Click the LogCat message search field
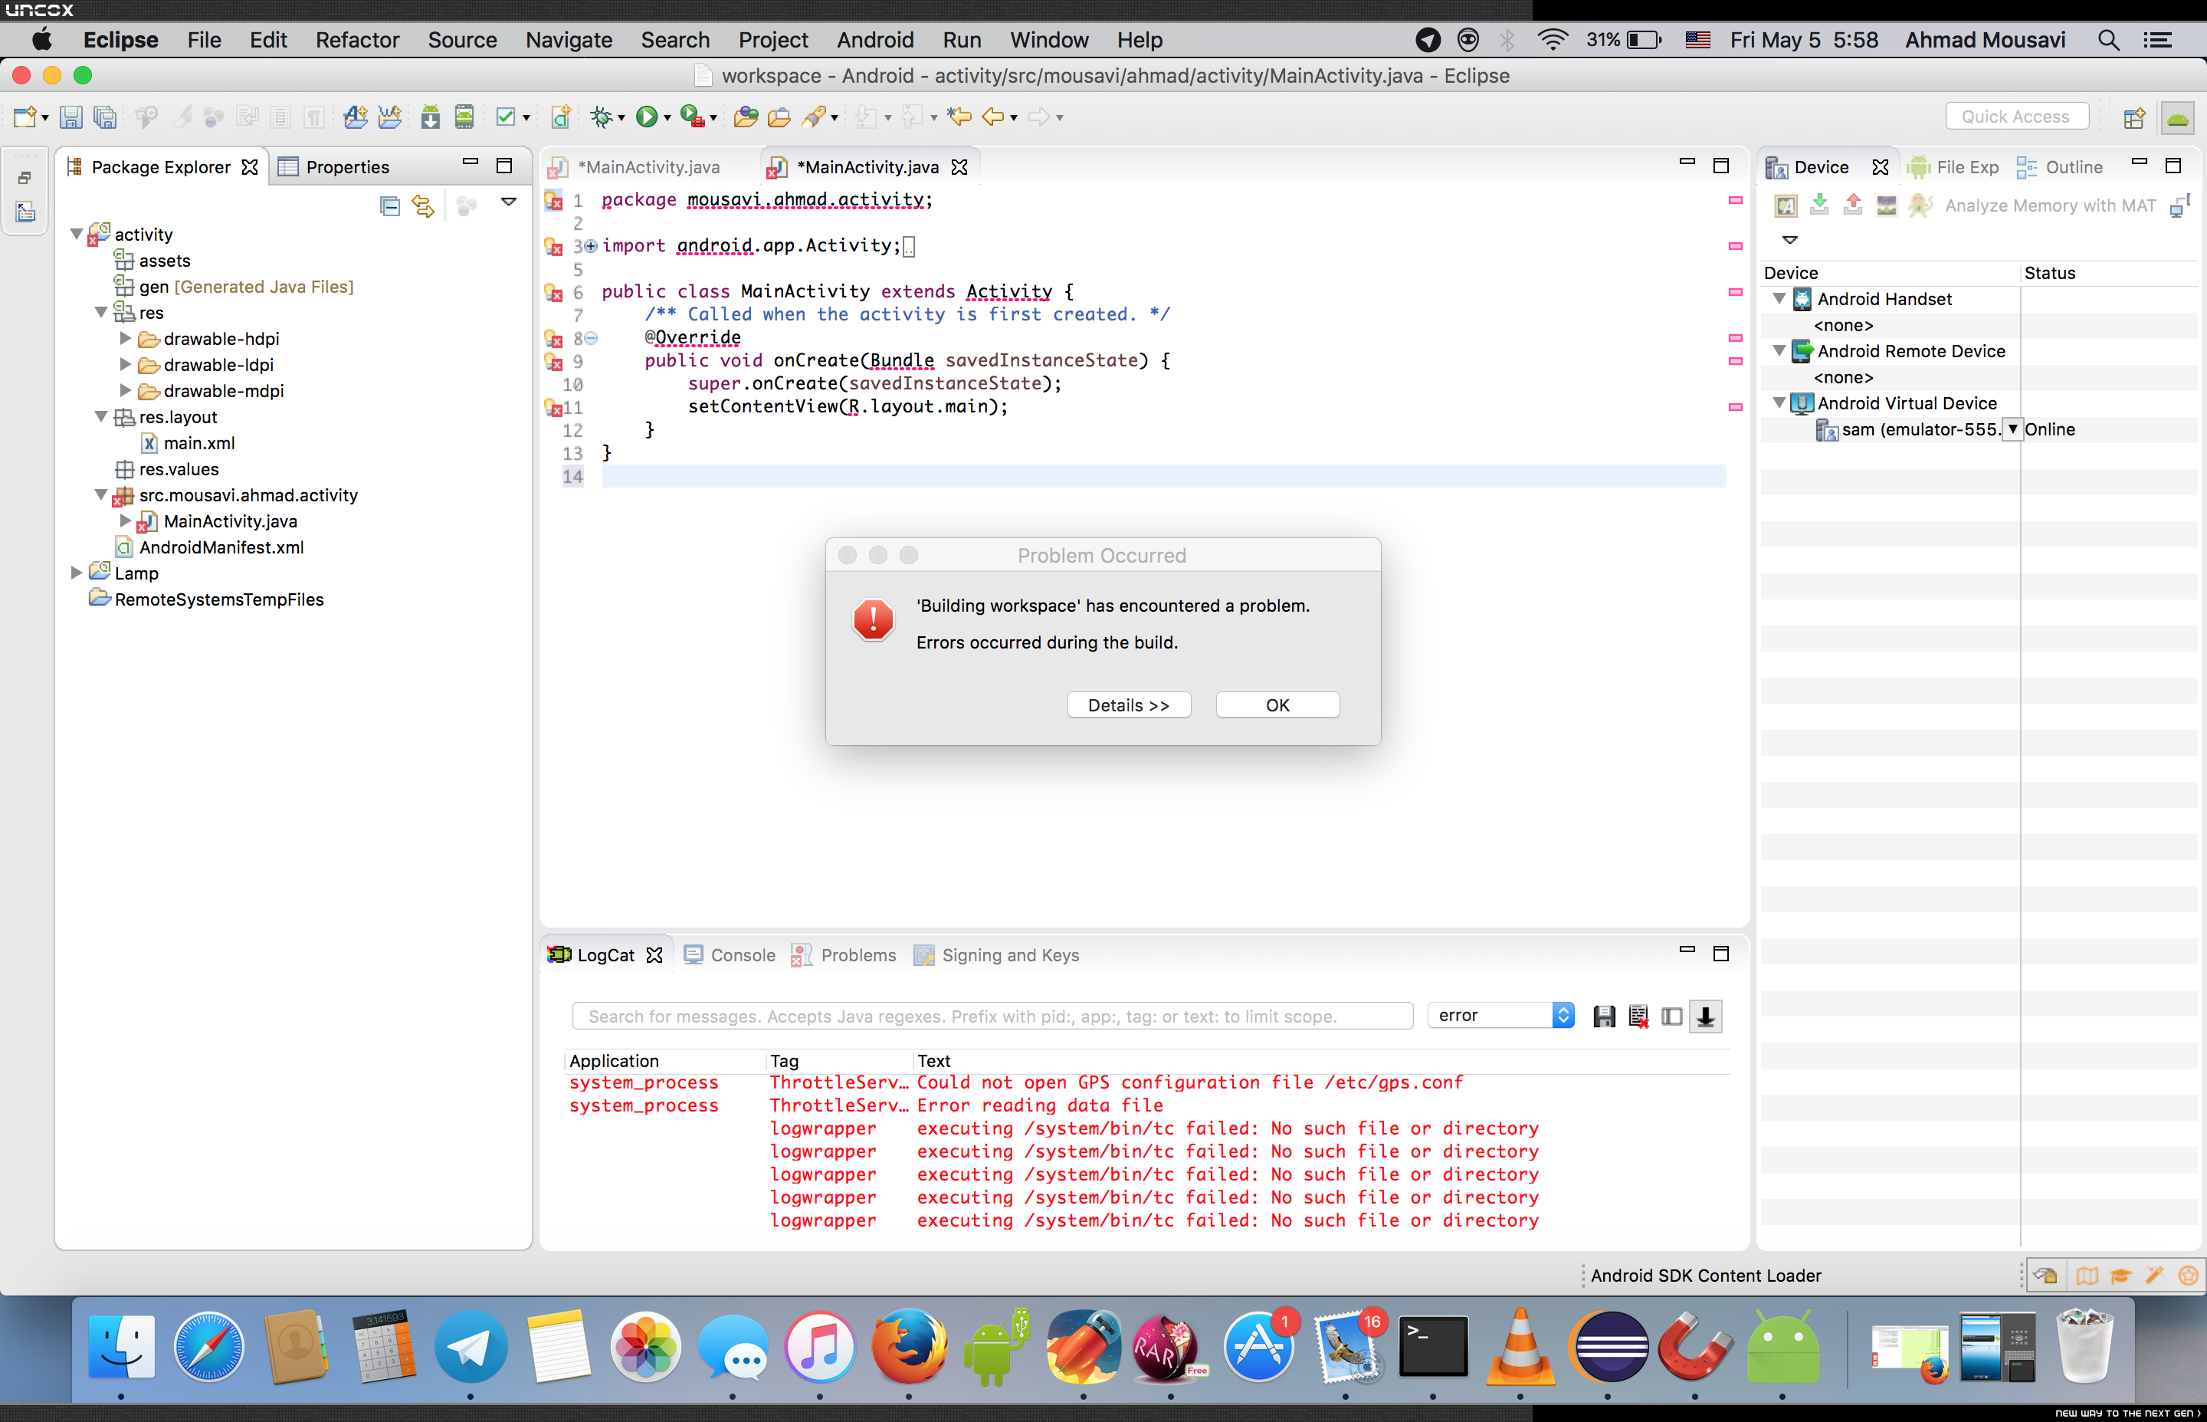Screen dimensions: 2207x1422 click(x=992, y=1016)
